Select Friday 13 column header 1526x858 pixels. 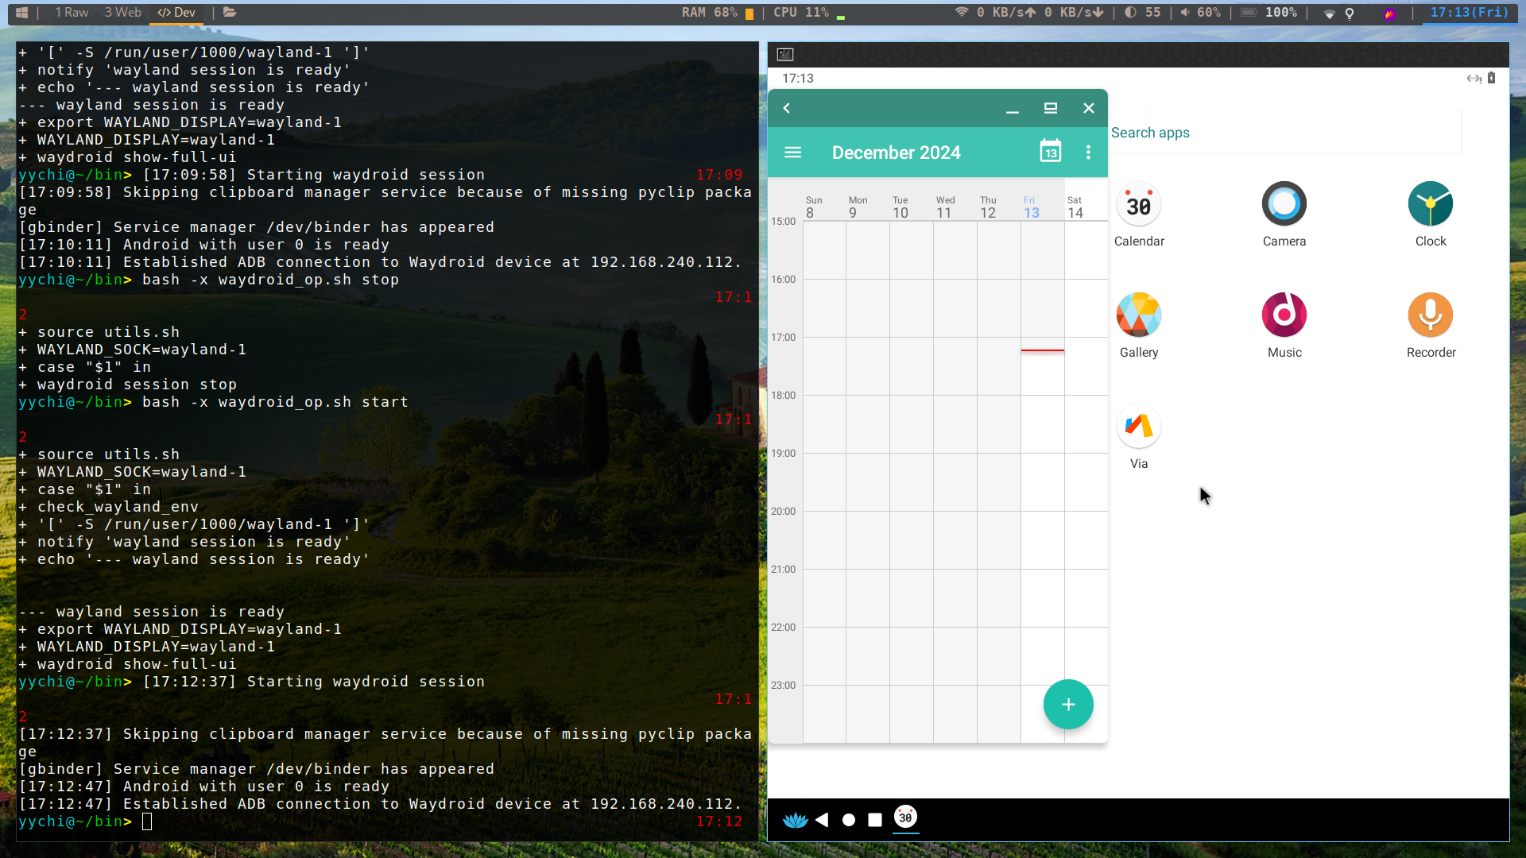pyautogui.click(x=1031, y=207)
